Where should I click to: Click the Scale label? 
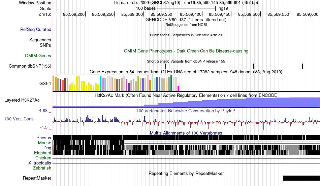click(45, 8)
